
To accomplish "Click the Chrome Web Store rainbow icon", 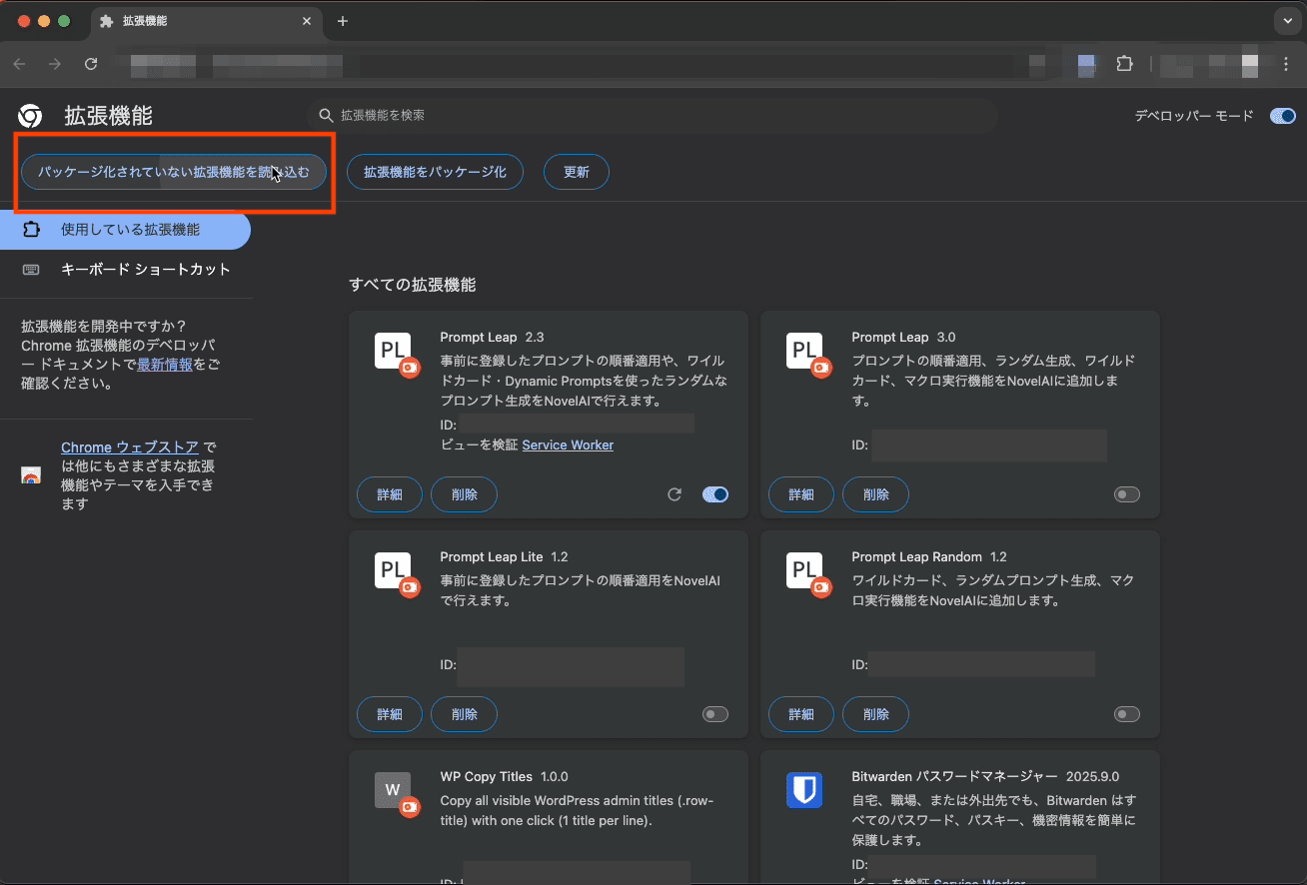I will pyautogui.click(x=31, y=475).
